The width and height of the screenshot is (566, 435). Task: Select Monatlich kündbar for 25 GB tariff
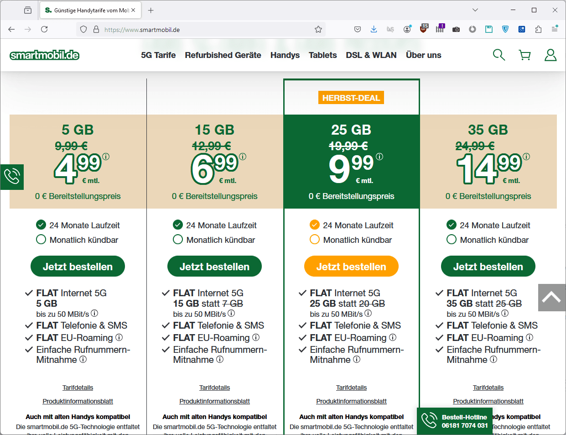click(x=315, y=239)
